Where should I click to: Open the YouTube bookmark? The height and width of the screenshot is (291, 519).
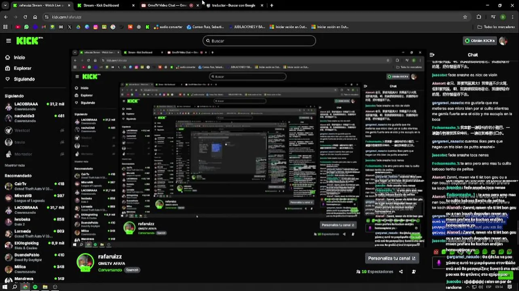click(x=17, y=27)
